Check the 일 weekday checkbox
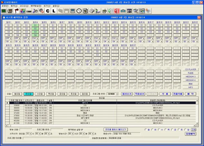 185,130
